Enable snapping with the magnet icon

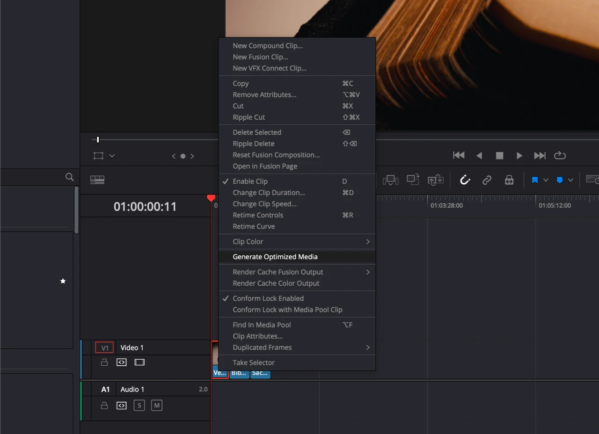pos(465,180)
